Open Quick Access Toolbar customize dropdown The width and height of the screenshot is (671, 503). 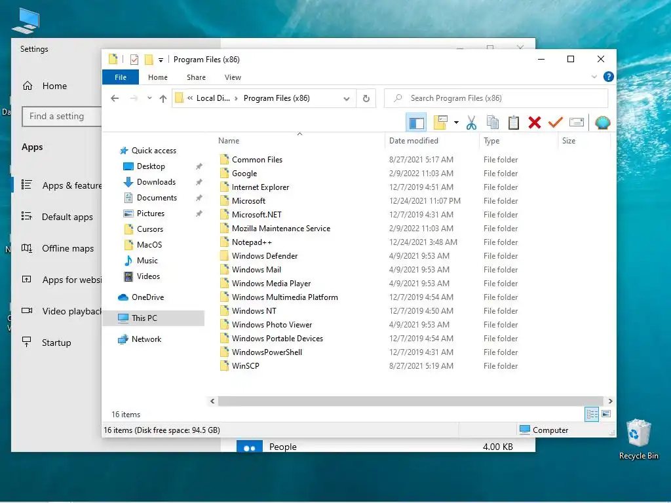(161, 60)
